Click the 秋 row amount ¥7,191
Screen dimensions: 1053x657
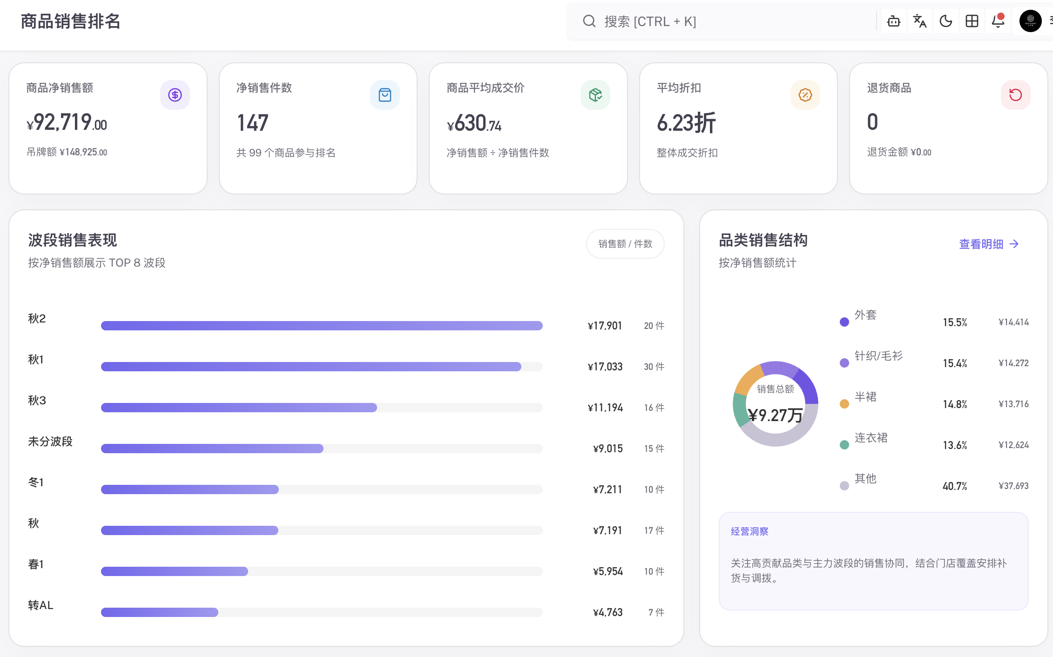pos(607,530)
